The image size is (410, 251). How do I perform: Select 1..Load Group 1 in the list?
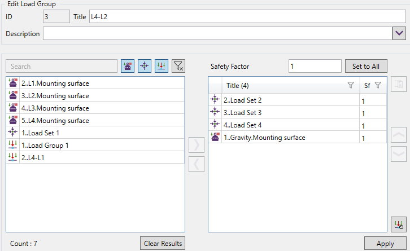(x=44, y=145)
